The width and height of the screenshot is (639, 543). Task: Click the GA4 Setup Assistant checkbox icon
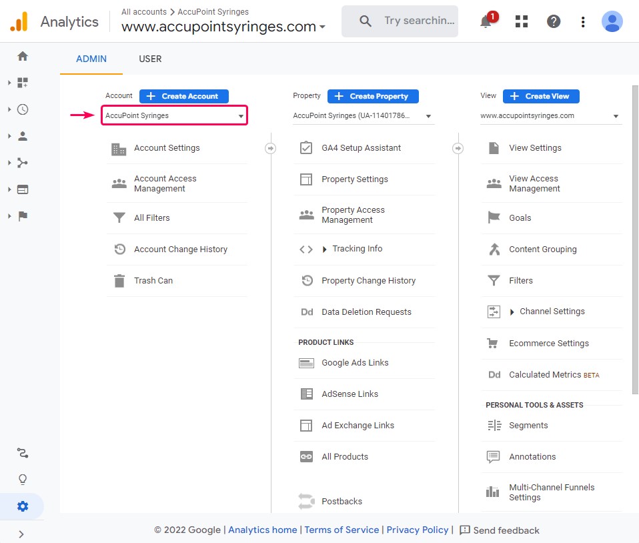[x=306, y=147]
